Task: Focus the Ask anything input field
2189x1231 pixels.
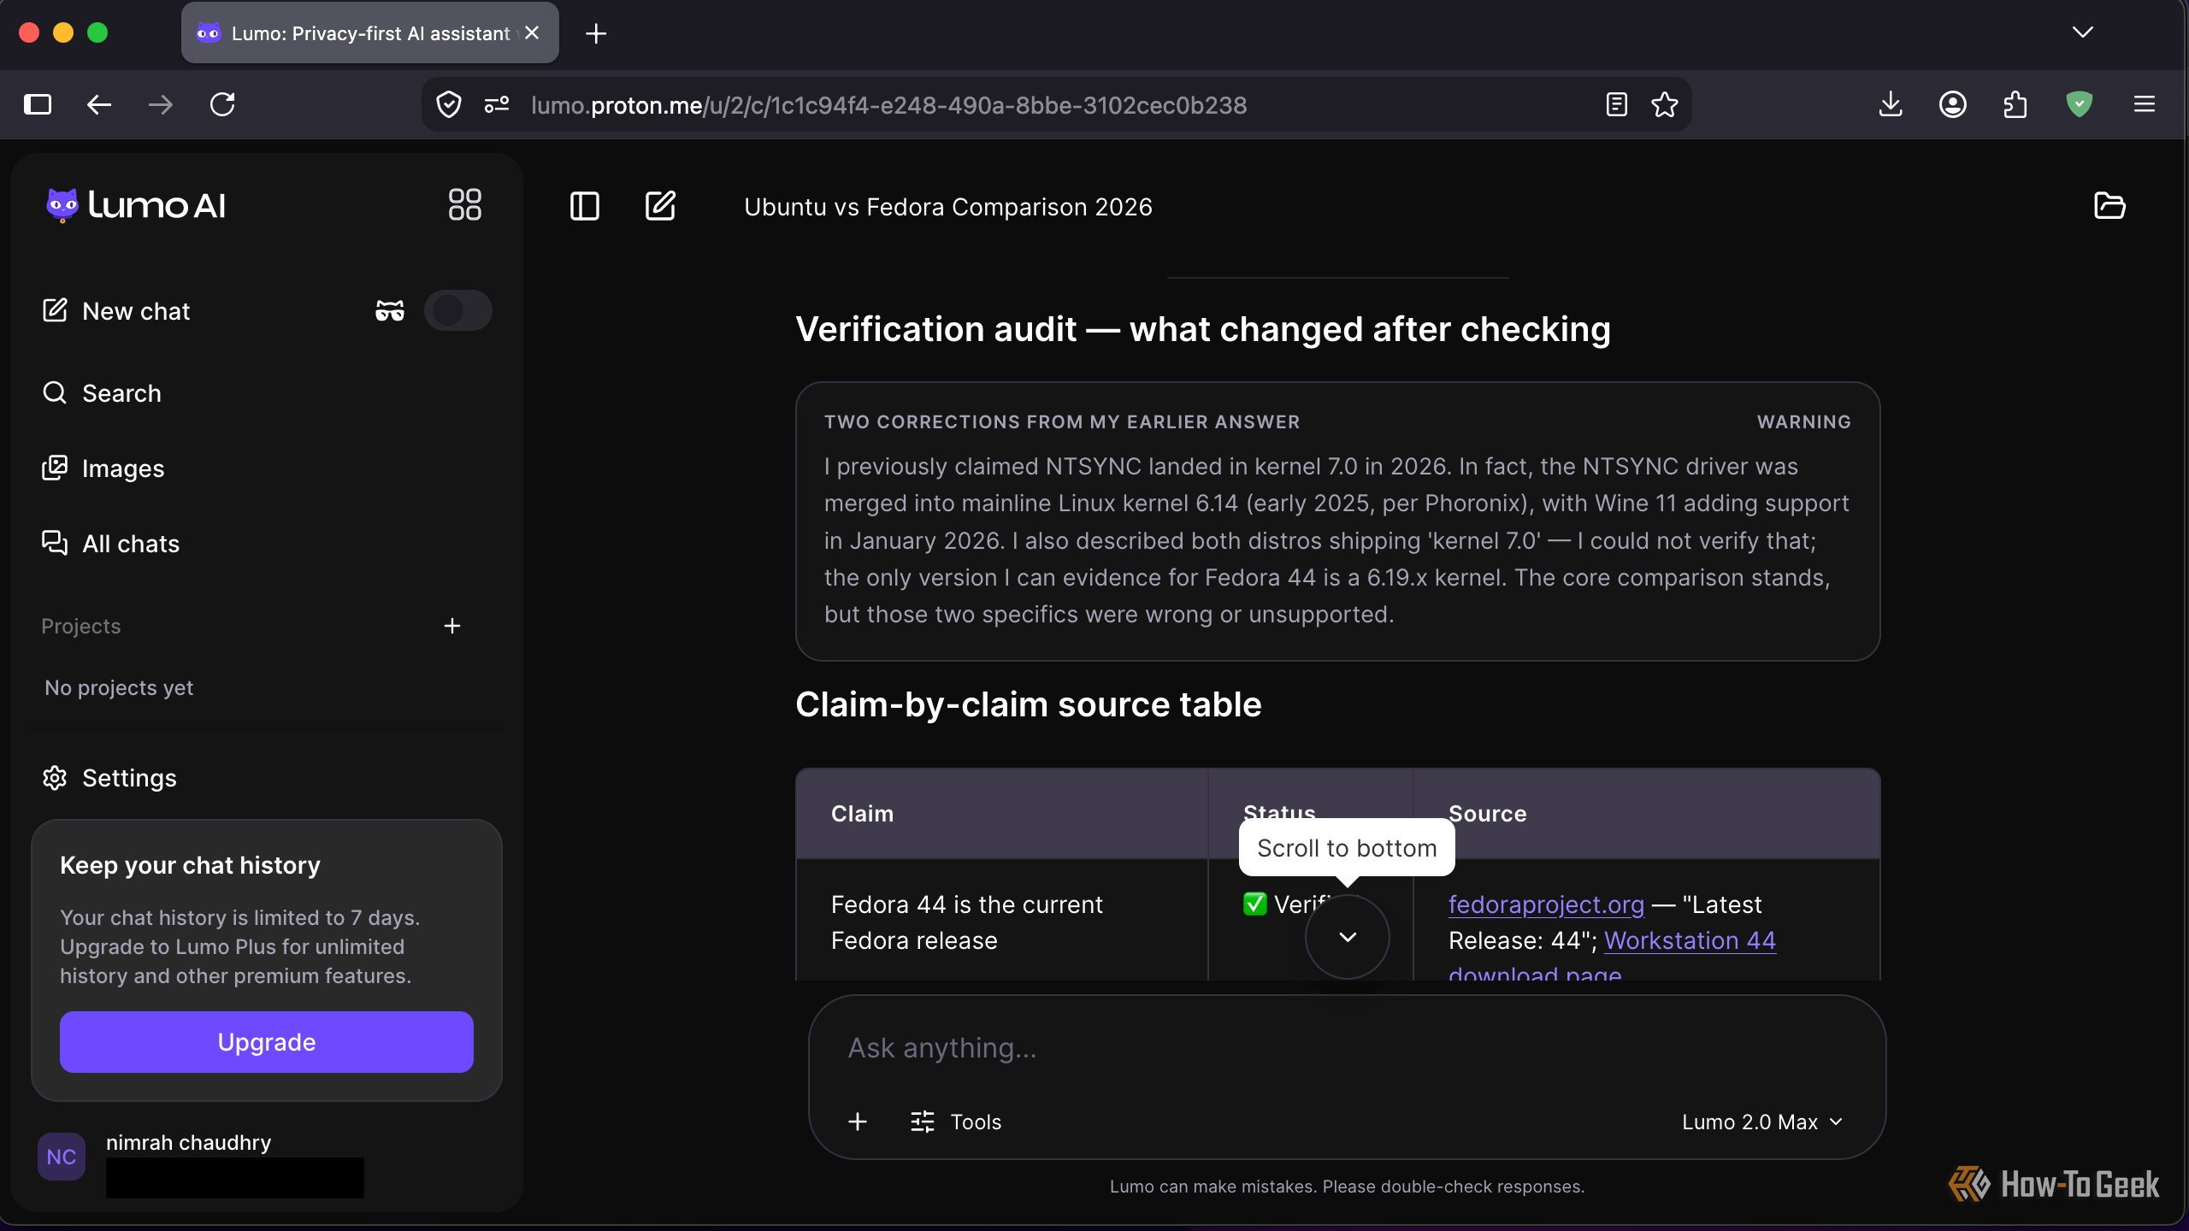Action: (x=1348, y=1048)
